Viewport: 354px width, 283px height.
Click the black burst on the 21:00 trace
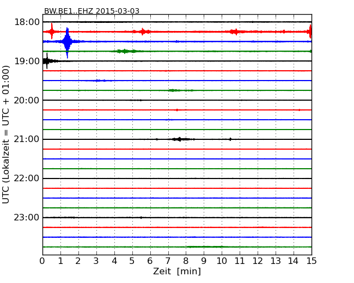point(180,139)
